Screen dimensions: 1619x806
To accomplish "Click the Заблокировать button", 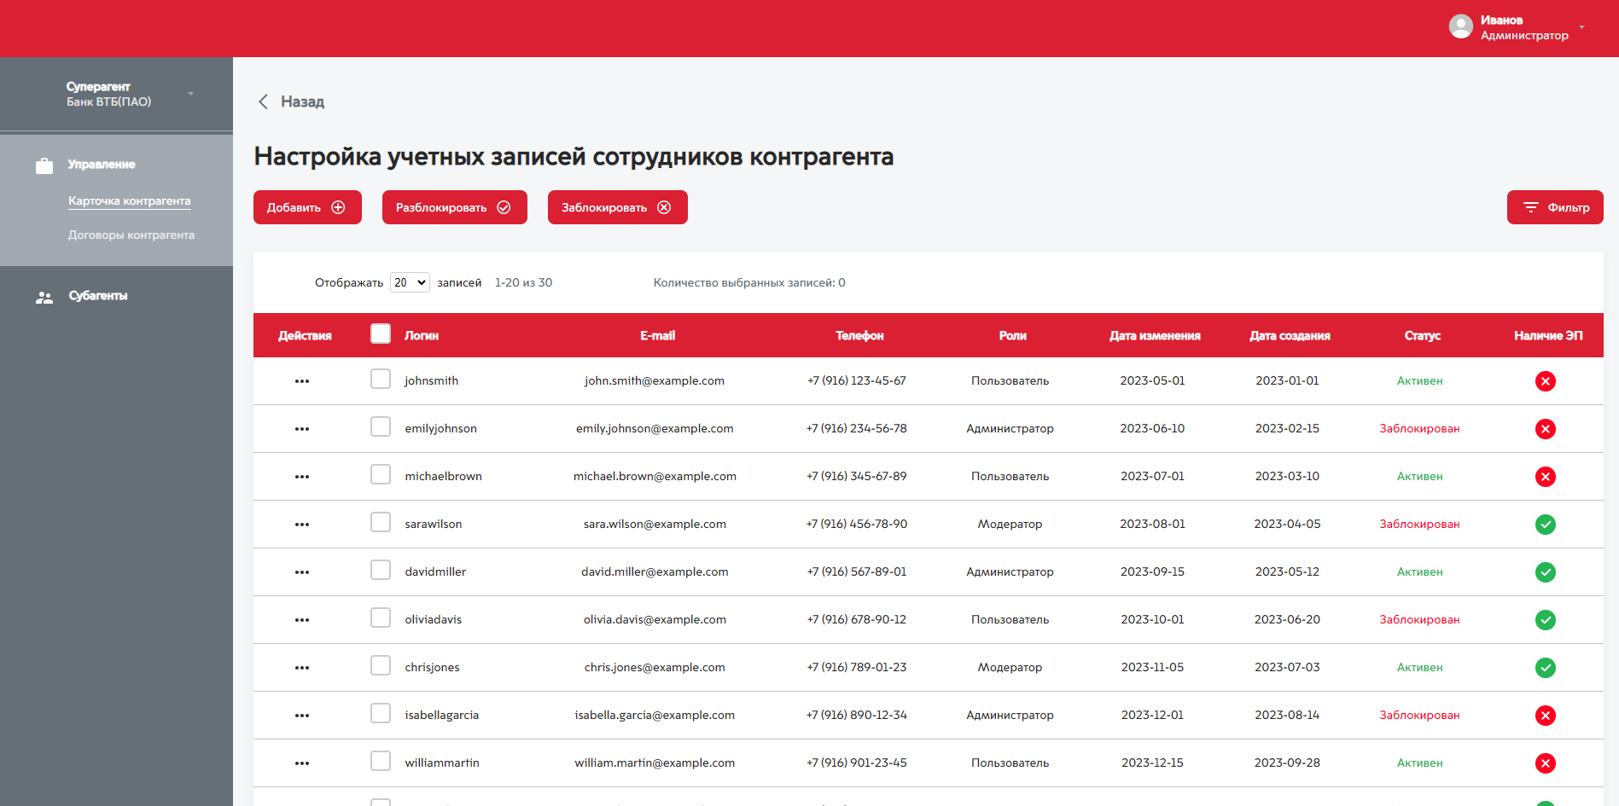I will click(x=618, y=207).
